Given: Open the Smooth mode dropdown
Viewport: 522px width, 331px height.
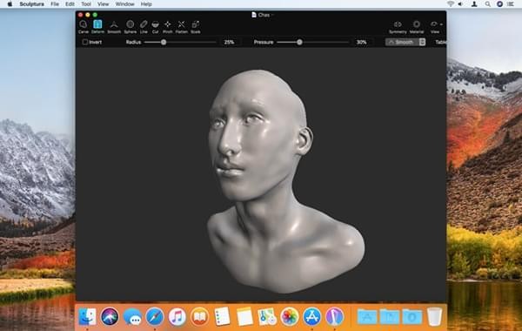Looking at the screenshot, I should [x=405, y=42].
